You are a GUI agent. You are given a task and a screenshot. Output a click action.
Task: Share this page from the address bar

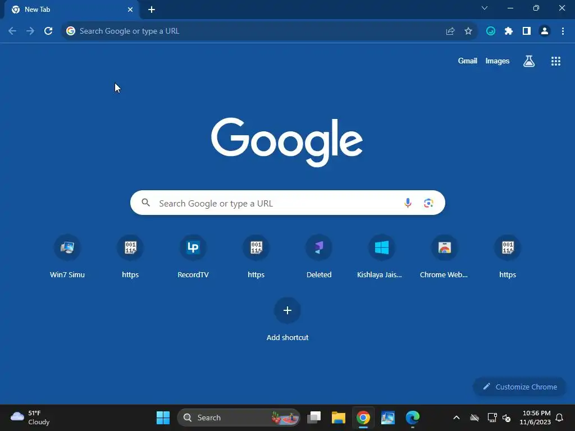[x=450, y=31]
